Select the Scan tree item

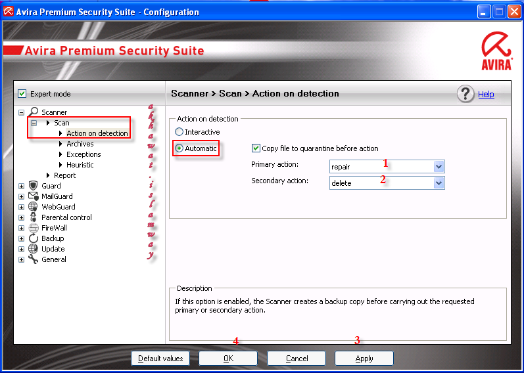(62, 123)
